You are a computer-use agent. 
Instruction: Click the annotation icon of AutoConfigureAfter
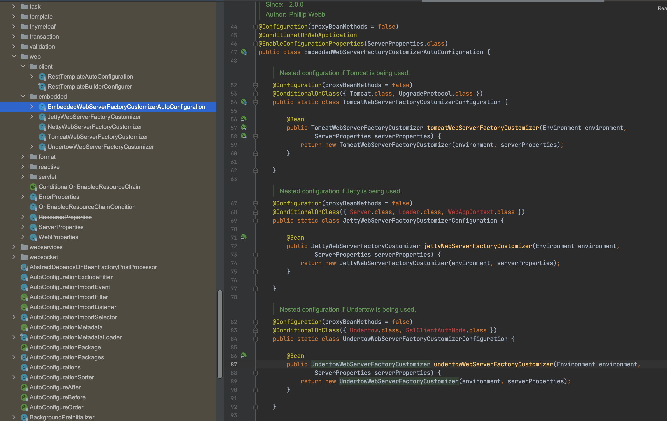(24, 387)
